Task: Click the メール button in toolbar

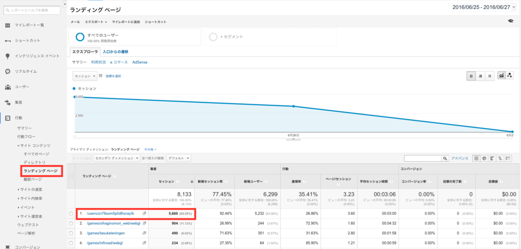Action: point(75,22)
